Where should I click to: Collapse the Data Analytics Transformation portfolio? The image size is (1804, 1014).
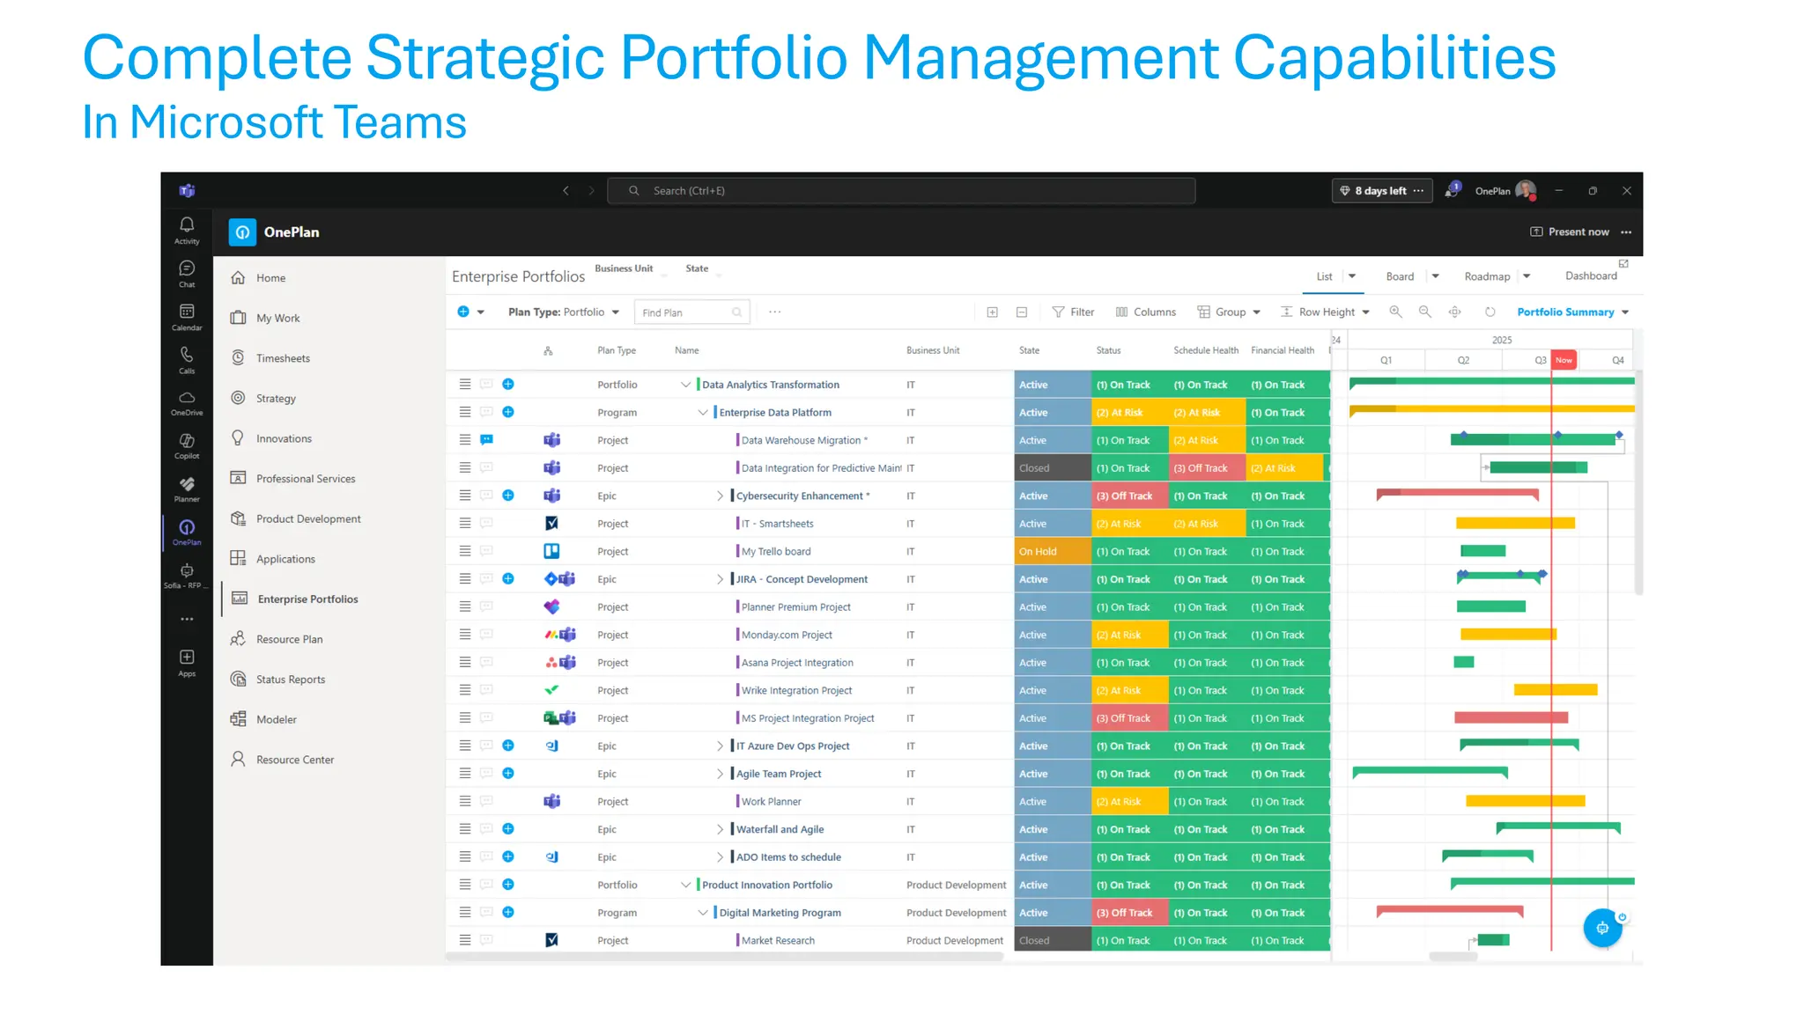(x=685, y=384)
